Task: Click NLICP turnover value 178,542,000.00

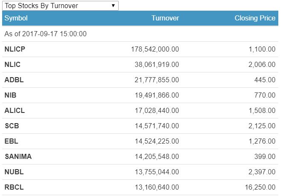Action: point(155,49)
